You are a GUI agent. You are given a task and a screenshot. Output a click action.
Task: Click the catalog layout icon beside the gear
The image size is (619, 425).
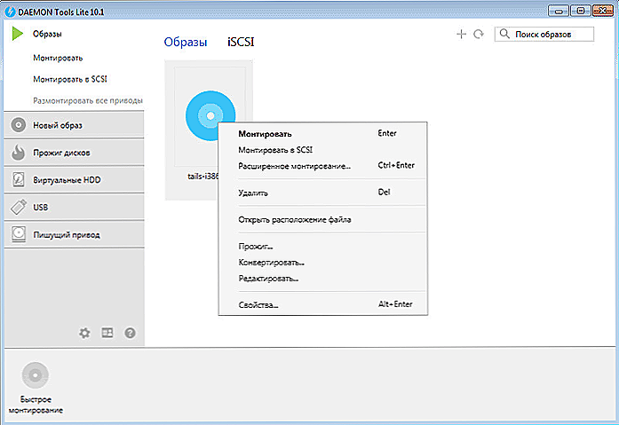(x=107, y=333)
